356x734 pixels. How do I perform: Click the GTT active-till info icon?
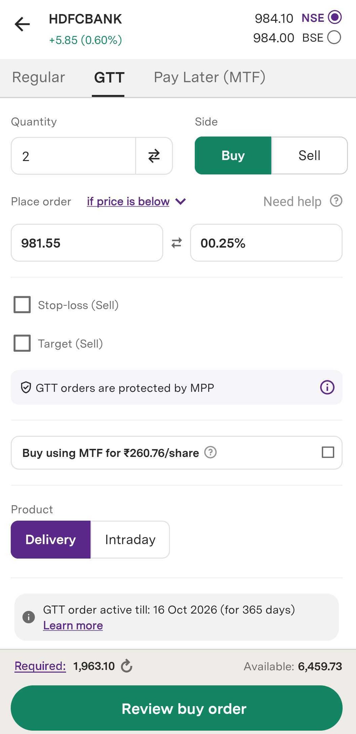tap(28, 617)
